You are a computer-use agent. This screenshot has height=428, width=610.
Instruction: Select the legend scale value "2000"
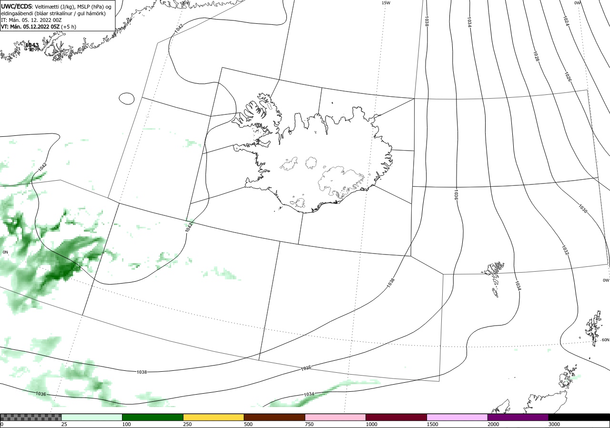click(494, 424)
